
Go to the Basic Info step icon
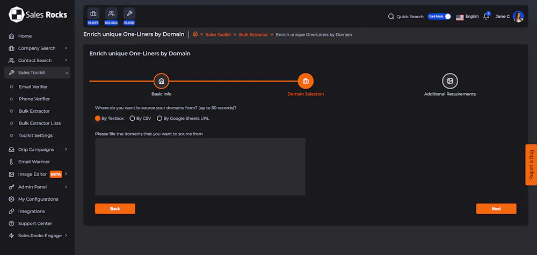tap(161, 81)
